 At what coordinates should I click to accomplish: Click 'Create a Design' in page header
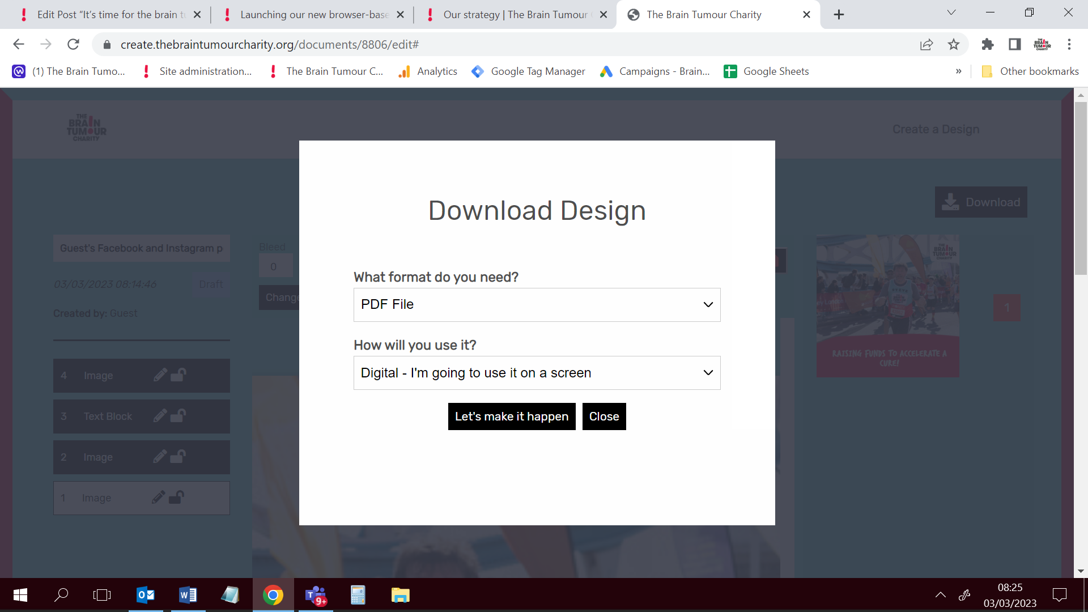click(936, 129)
